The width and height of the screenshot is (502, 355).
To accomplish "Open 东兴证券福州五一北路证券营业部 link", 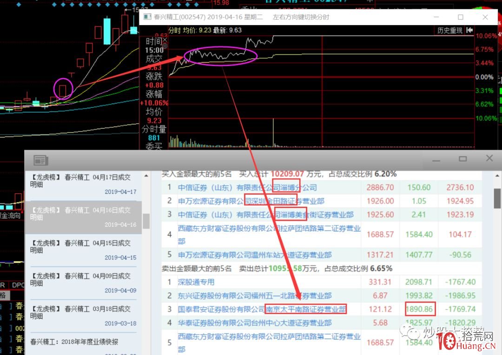I will point(255,296).
